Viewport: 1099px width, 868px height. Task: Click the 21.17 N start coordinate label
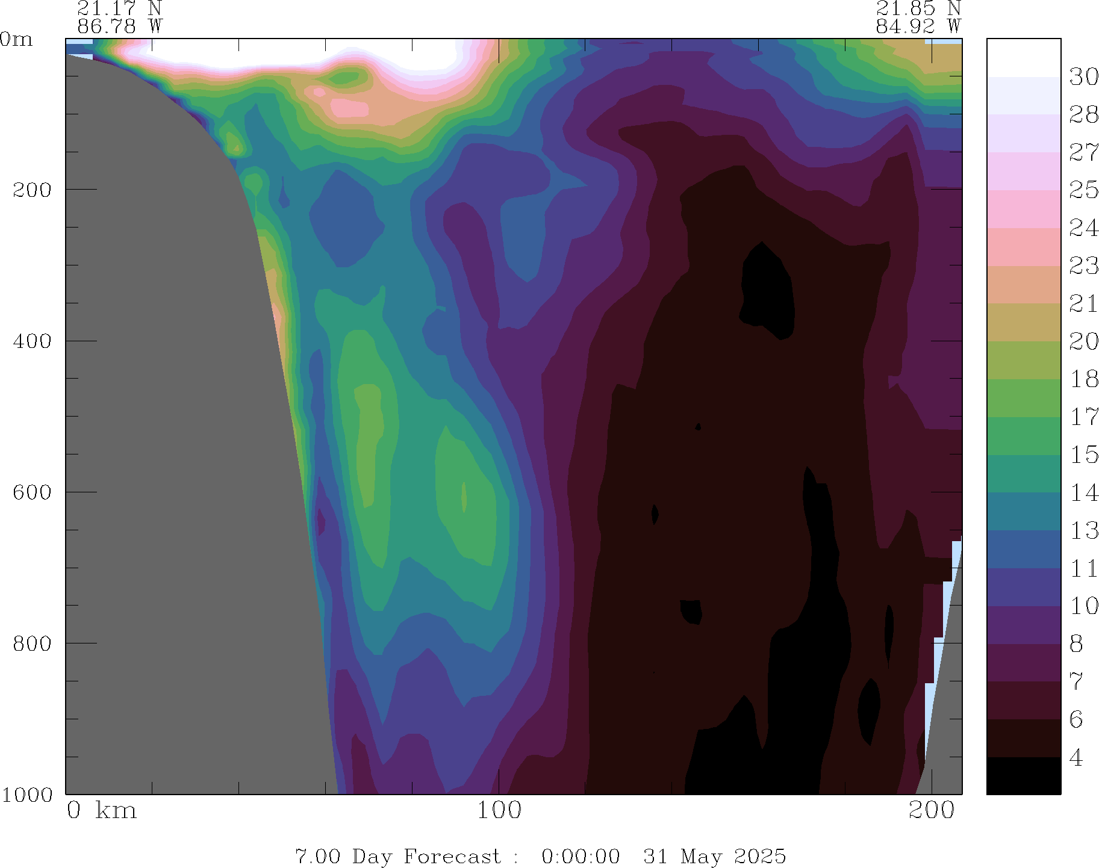[x=120, y=8]
